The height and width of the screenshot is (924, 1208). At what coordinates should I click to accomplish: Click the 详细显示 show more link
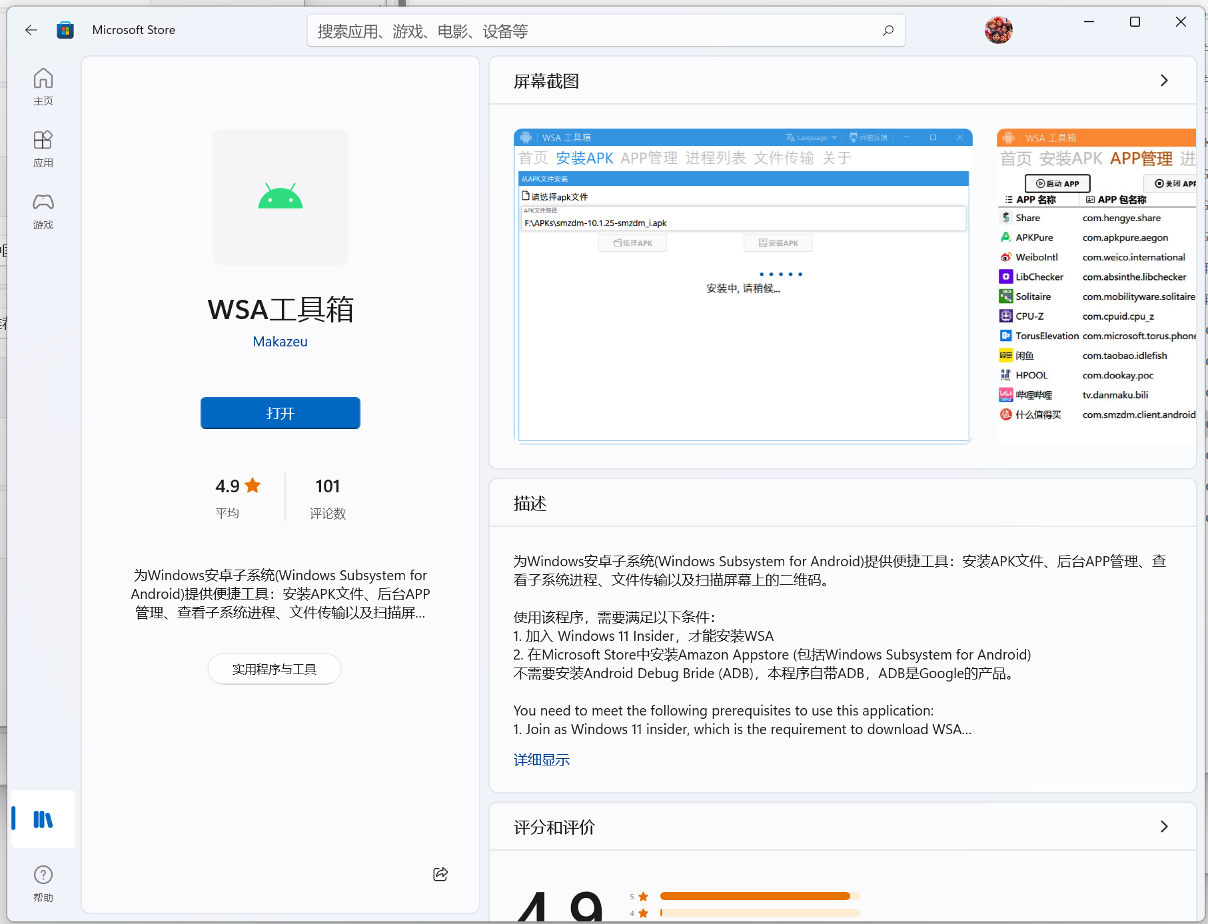click(542, 759)
